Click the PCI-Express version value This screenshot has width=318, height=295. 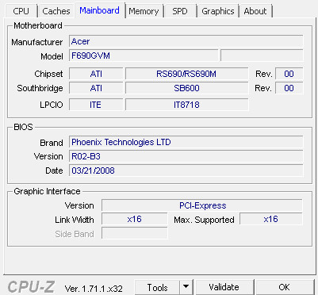pos(202,205)
